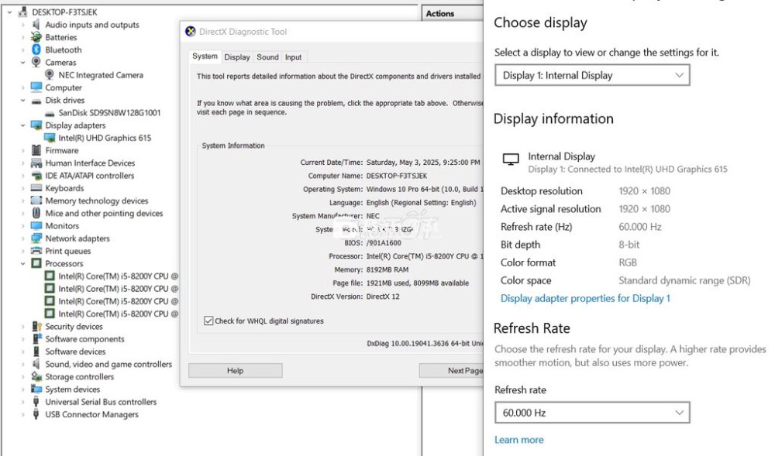Expand the Network adapters category
The width and height of the screenshot is (775, 456).
click(x=22, y=238)
